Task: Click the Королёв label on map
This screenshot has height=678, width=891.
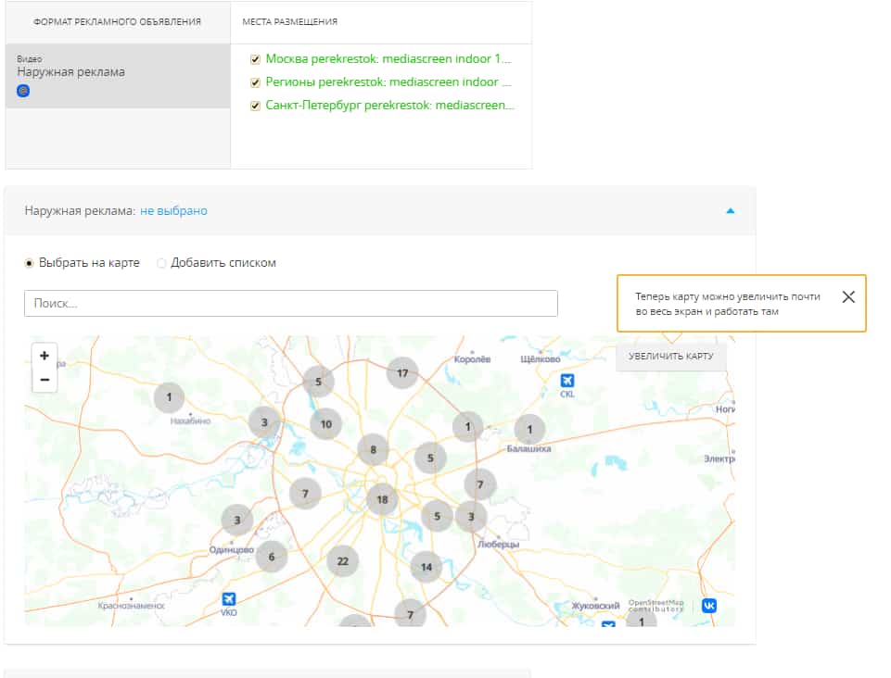Action: point(472,359)
